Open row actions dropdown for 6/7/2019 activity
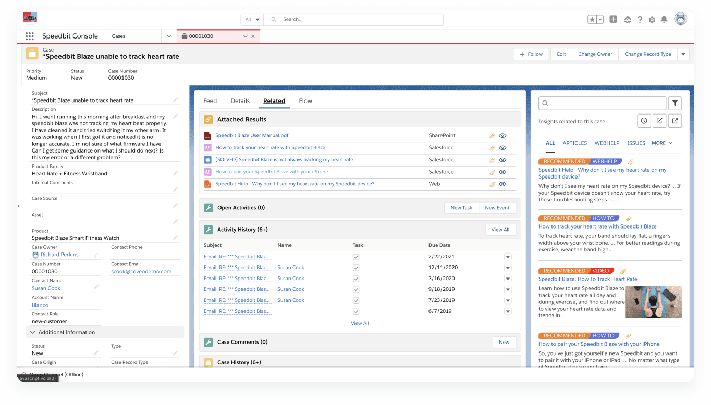Image resolution: width=711 pixels, height=405 pixels. [x=508, y=311]
